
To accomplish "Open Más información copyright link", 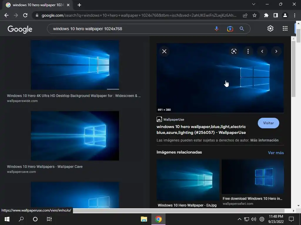I will pos(264,140).
